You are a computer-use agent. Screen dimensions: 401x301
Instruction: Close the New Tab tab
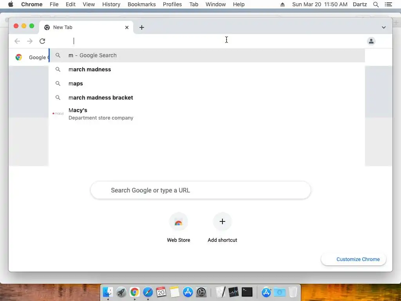[127, 27]
